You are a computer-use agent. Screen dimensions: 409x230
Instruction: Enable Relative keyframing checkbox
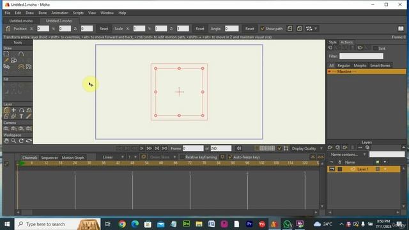point(182,157)
